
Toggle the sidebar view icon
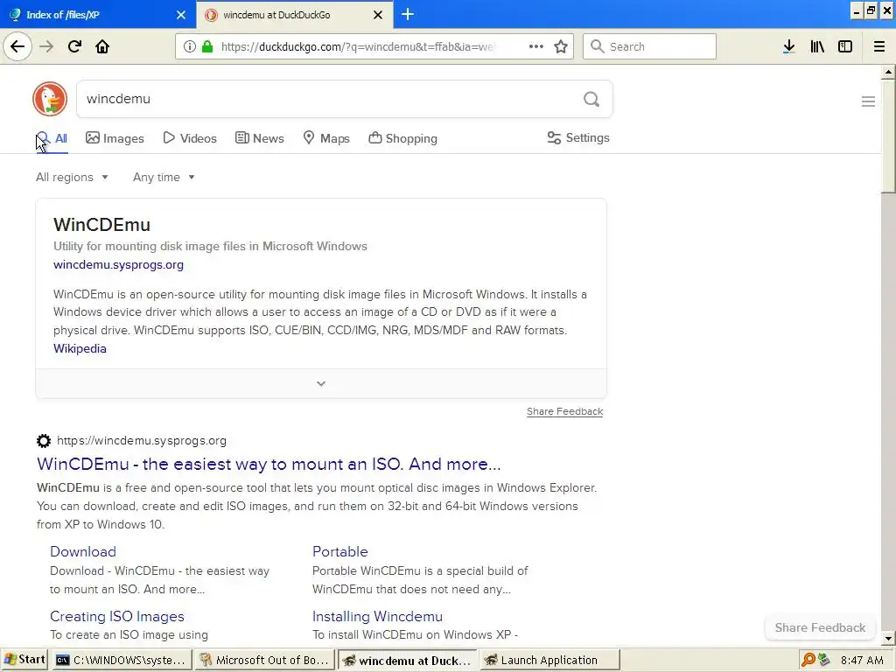click(x=845, y=46)
